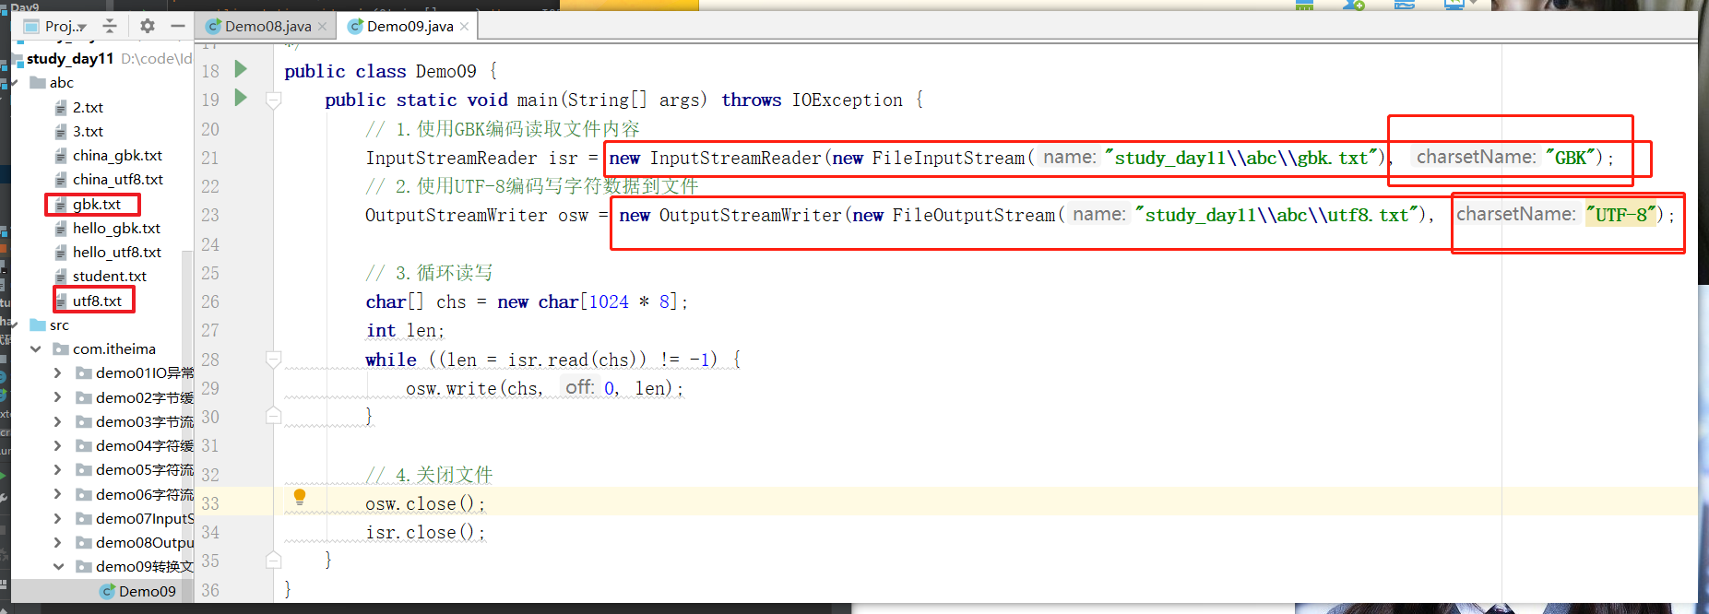Expand the demo06 package folder
The image size is (1709, 614).
58,494
